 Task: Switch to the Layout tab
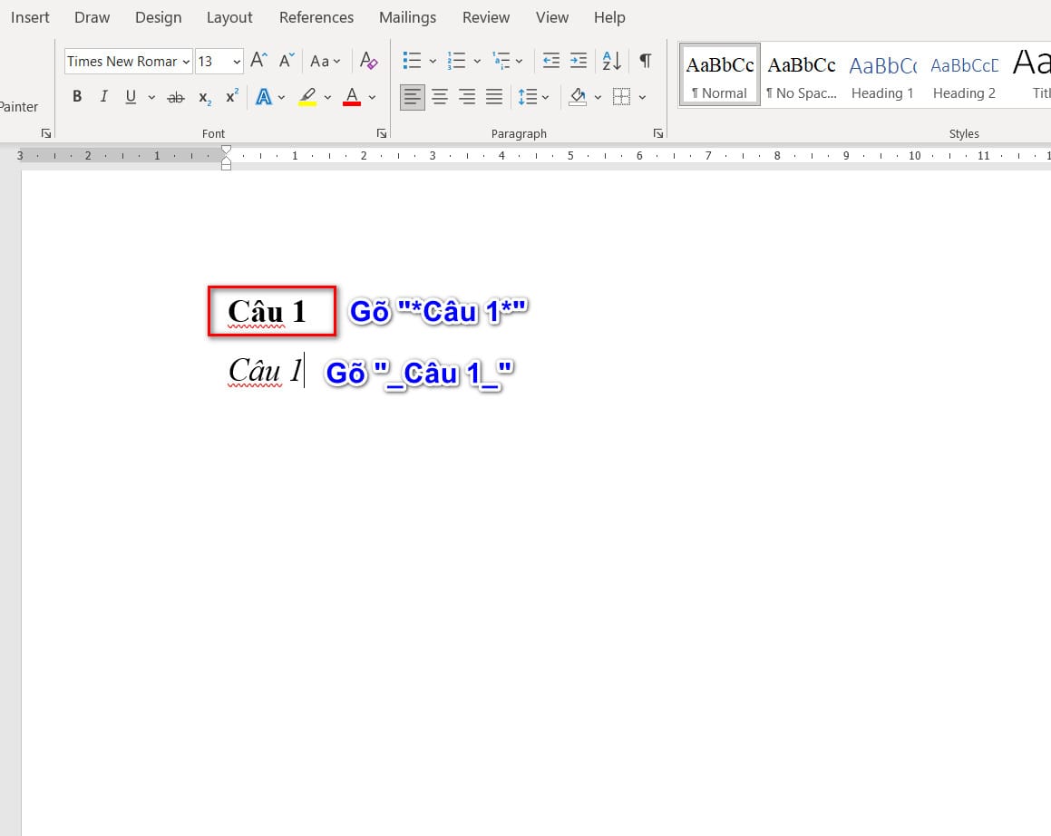coord(229,17)
